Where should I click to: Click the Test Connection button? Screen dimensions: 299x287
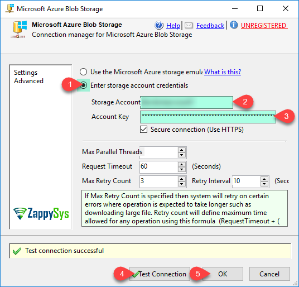click(x=160, y=274)
